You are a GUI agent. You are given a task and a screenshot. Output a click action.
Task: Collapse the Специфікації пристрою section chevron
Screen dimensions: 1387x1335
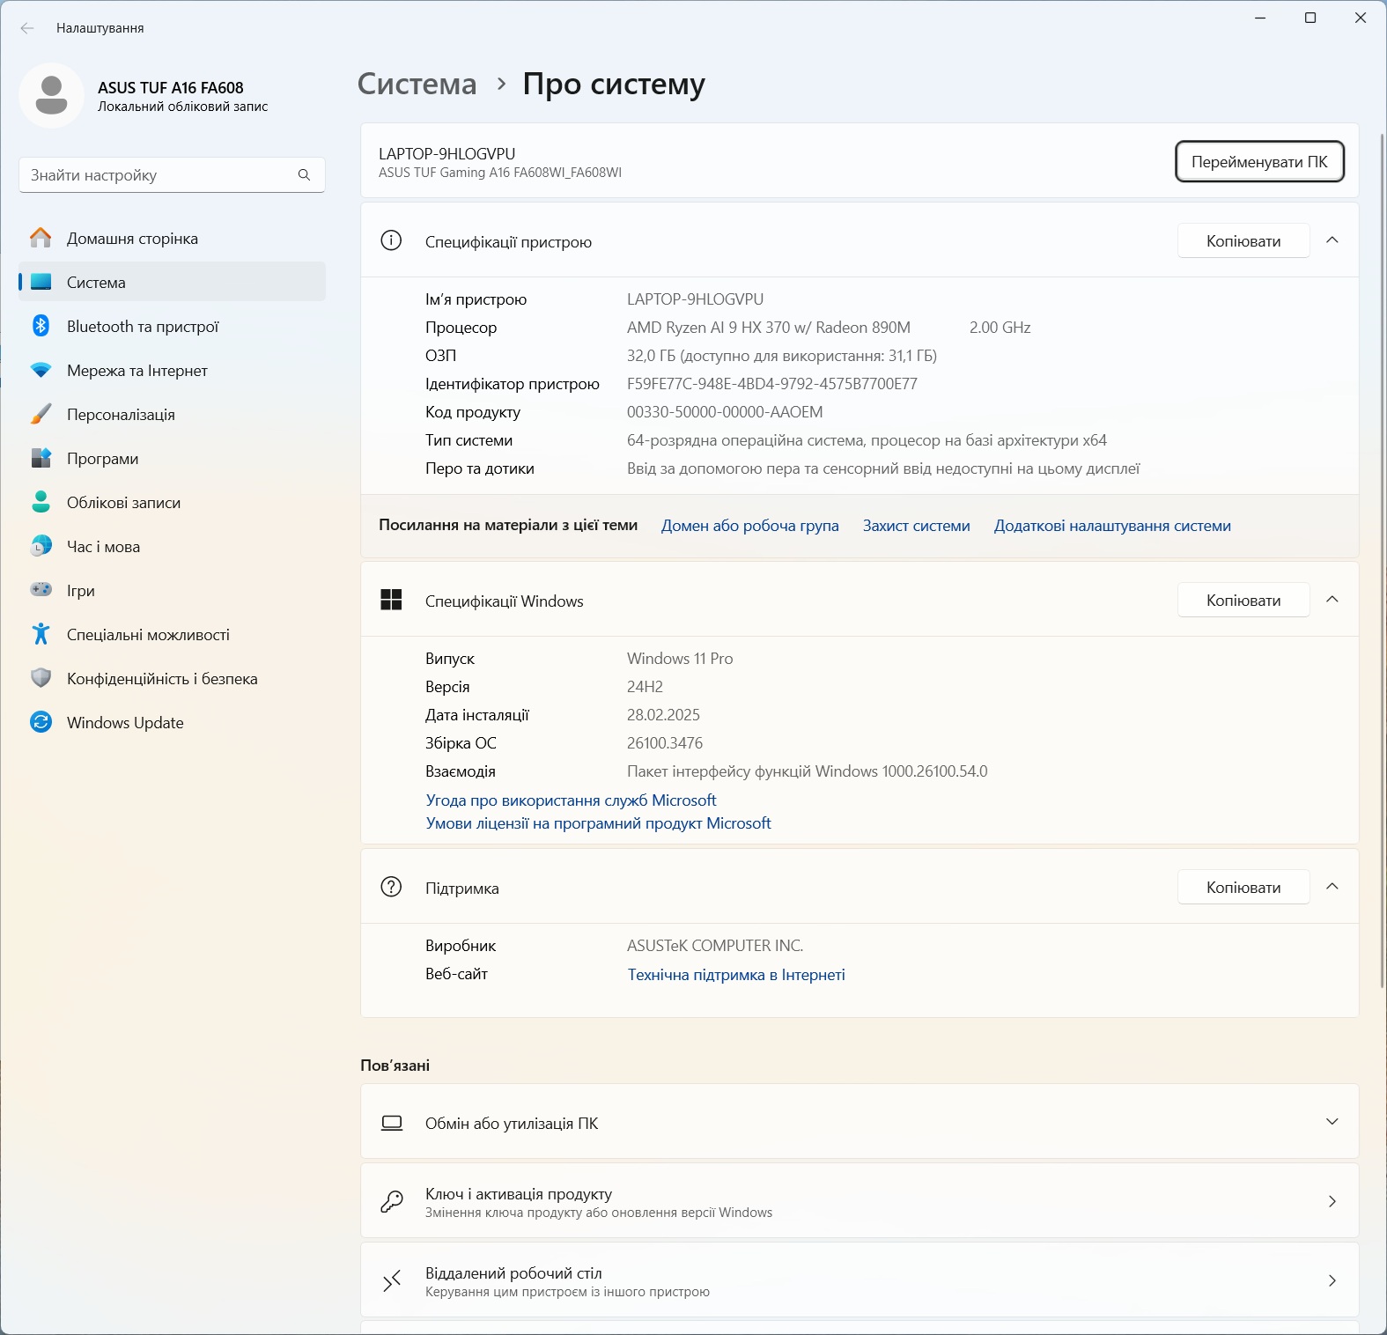coord(1332,240)
